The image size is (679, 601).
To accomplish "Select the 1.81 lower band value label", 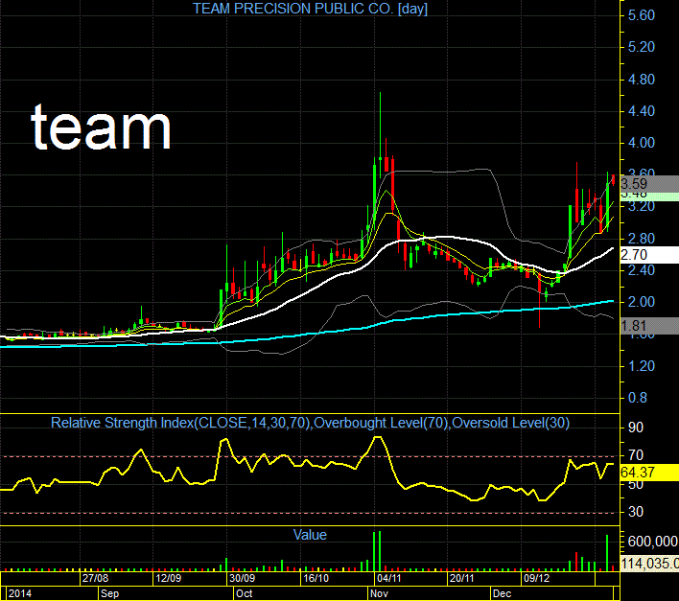I will click(649, 325).
